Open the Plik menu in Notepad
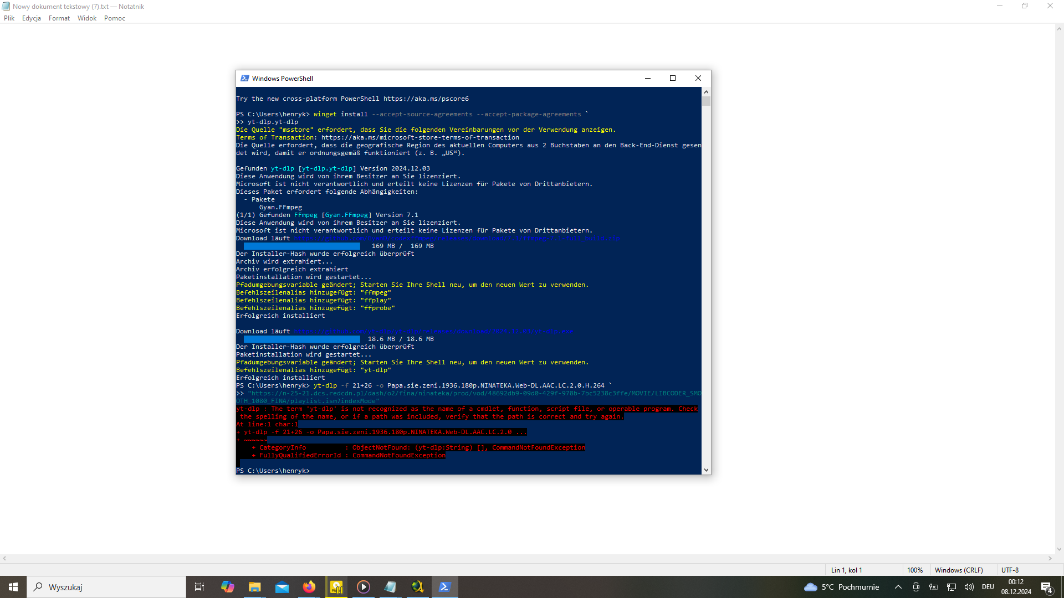This screenshot has width=1064, height=598. point(9,18)
